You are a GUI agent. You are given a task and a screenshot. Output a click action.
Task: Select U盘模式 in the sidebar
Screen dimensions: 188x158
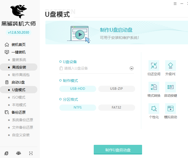pyautogui.click(x=19, y=90)
